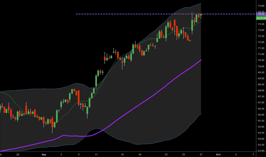Click the 18 date label on time axis

pyautogui.click(x=140, y=154)
